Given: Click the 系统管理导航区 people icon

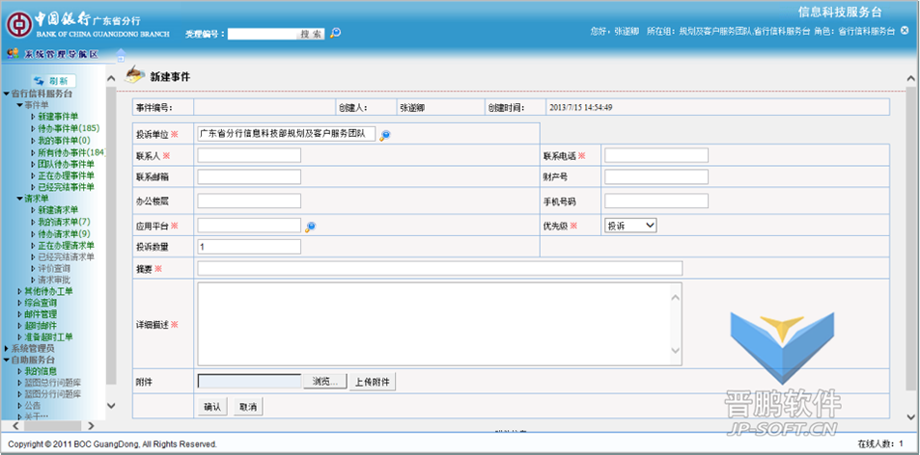Looking at the screenshot, I should [x=14, y=54].
